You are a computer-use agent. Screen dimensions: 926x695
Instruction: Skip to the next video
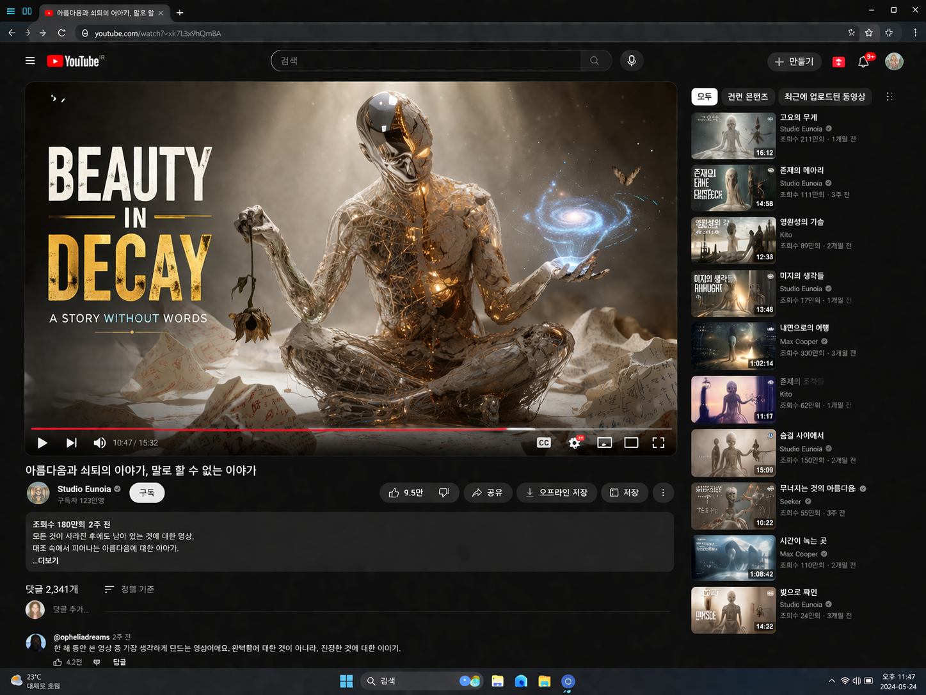pyautogui.click(x=72, y=443)
